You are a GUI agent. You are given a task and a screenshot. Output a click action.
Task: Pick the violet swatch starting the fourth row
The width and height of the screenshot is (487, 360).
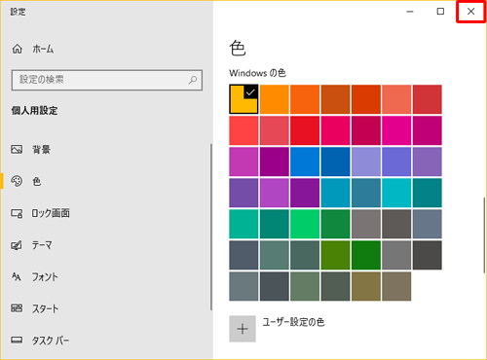pyautogui.click(x=243, y=193)
